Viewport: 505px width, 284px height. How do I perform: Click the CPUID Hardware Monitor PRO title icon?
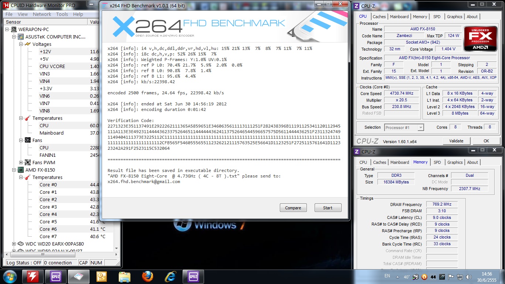point(6,5)
